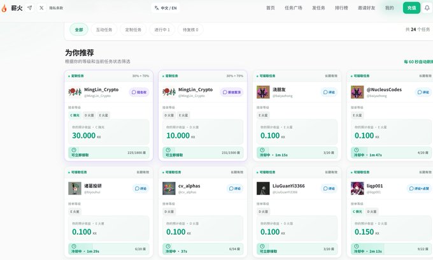Screen dimensions: 433x260
Task: Click clock icon beside 冷却中 1m 47s
Action: 357,150
